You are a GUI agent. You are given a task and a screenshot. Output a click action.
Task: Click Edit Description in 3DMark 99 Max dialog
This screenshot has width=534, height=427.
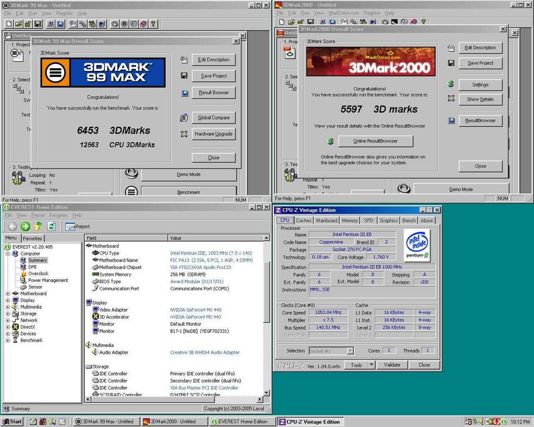[x=214, y=60]
